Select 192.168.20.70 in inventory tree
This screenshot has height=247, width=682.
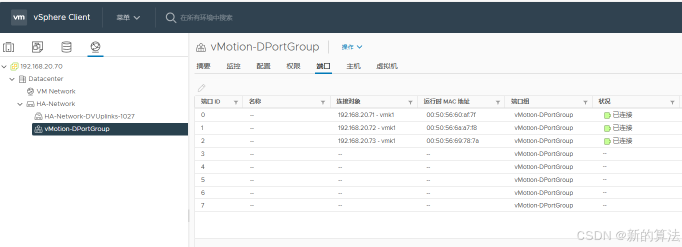click(41, 66)
